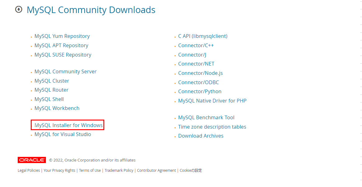Open the MySQL Shell link
The height and width of the screenshot is (187, 362).
49,99
